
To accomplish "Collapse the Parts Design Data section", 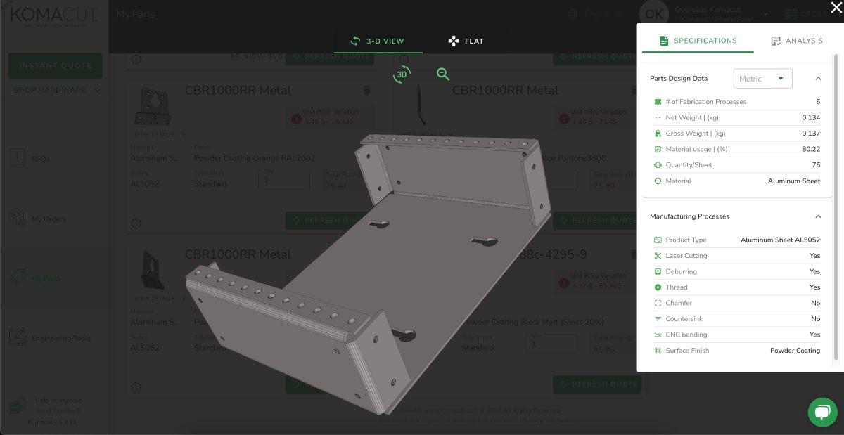I will [817, 78].
